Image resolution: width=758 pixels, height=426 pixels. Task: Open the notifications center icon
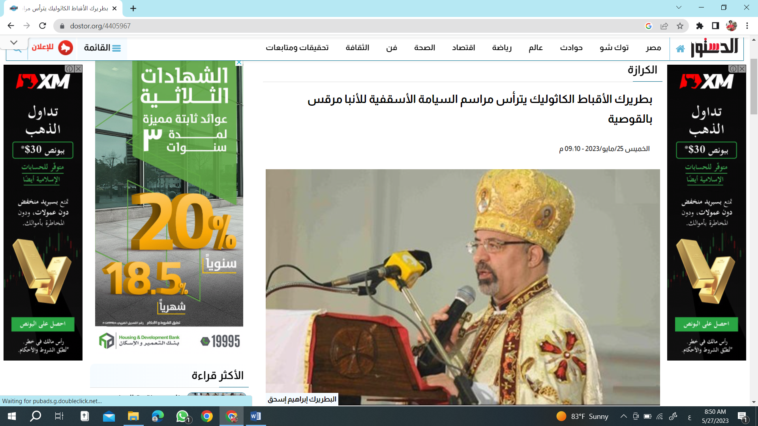tap(742, 417)
